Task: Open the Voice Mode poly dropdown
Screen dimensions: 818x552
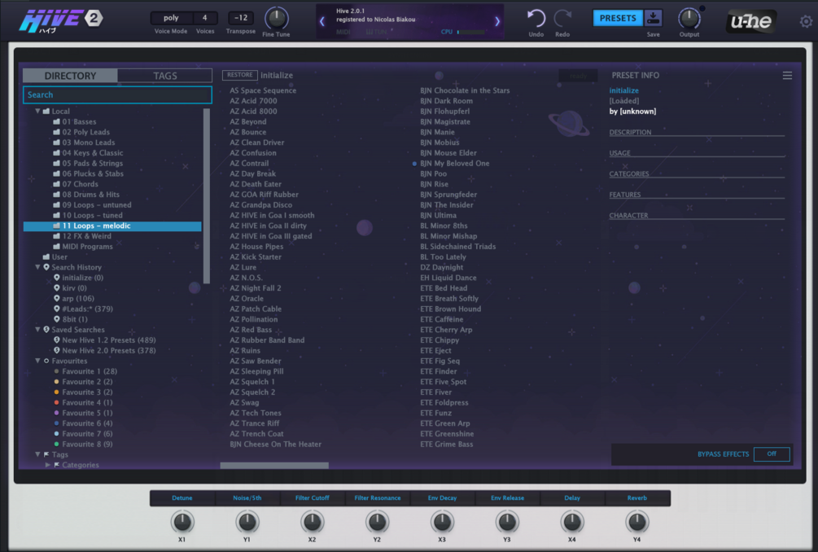Action: [171, 18]
